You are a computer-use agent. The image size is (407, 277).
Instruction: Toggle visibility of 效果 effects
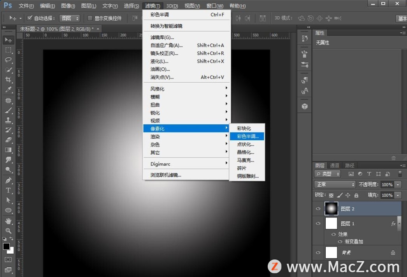click(x=334, y=234)
